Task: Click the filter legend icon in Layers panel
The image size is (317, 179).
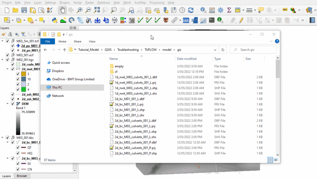Action: 23,34
